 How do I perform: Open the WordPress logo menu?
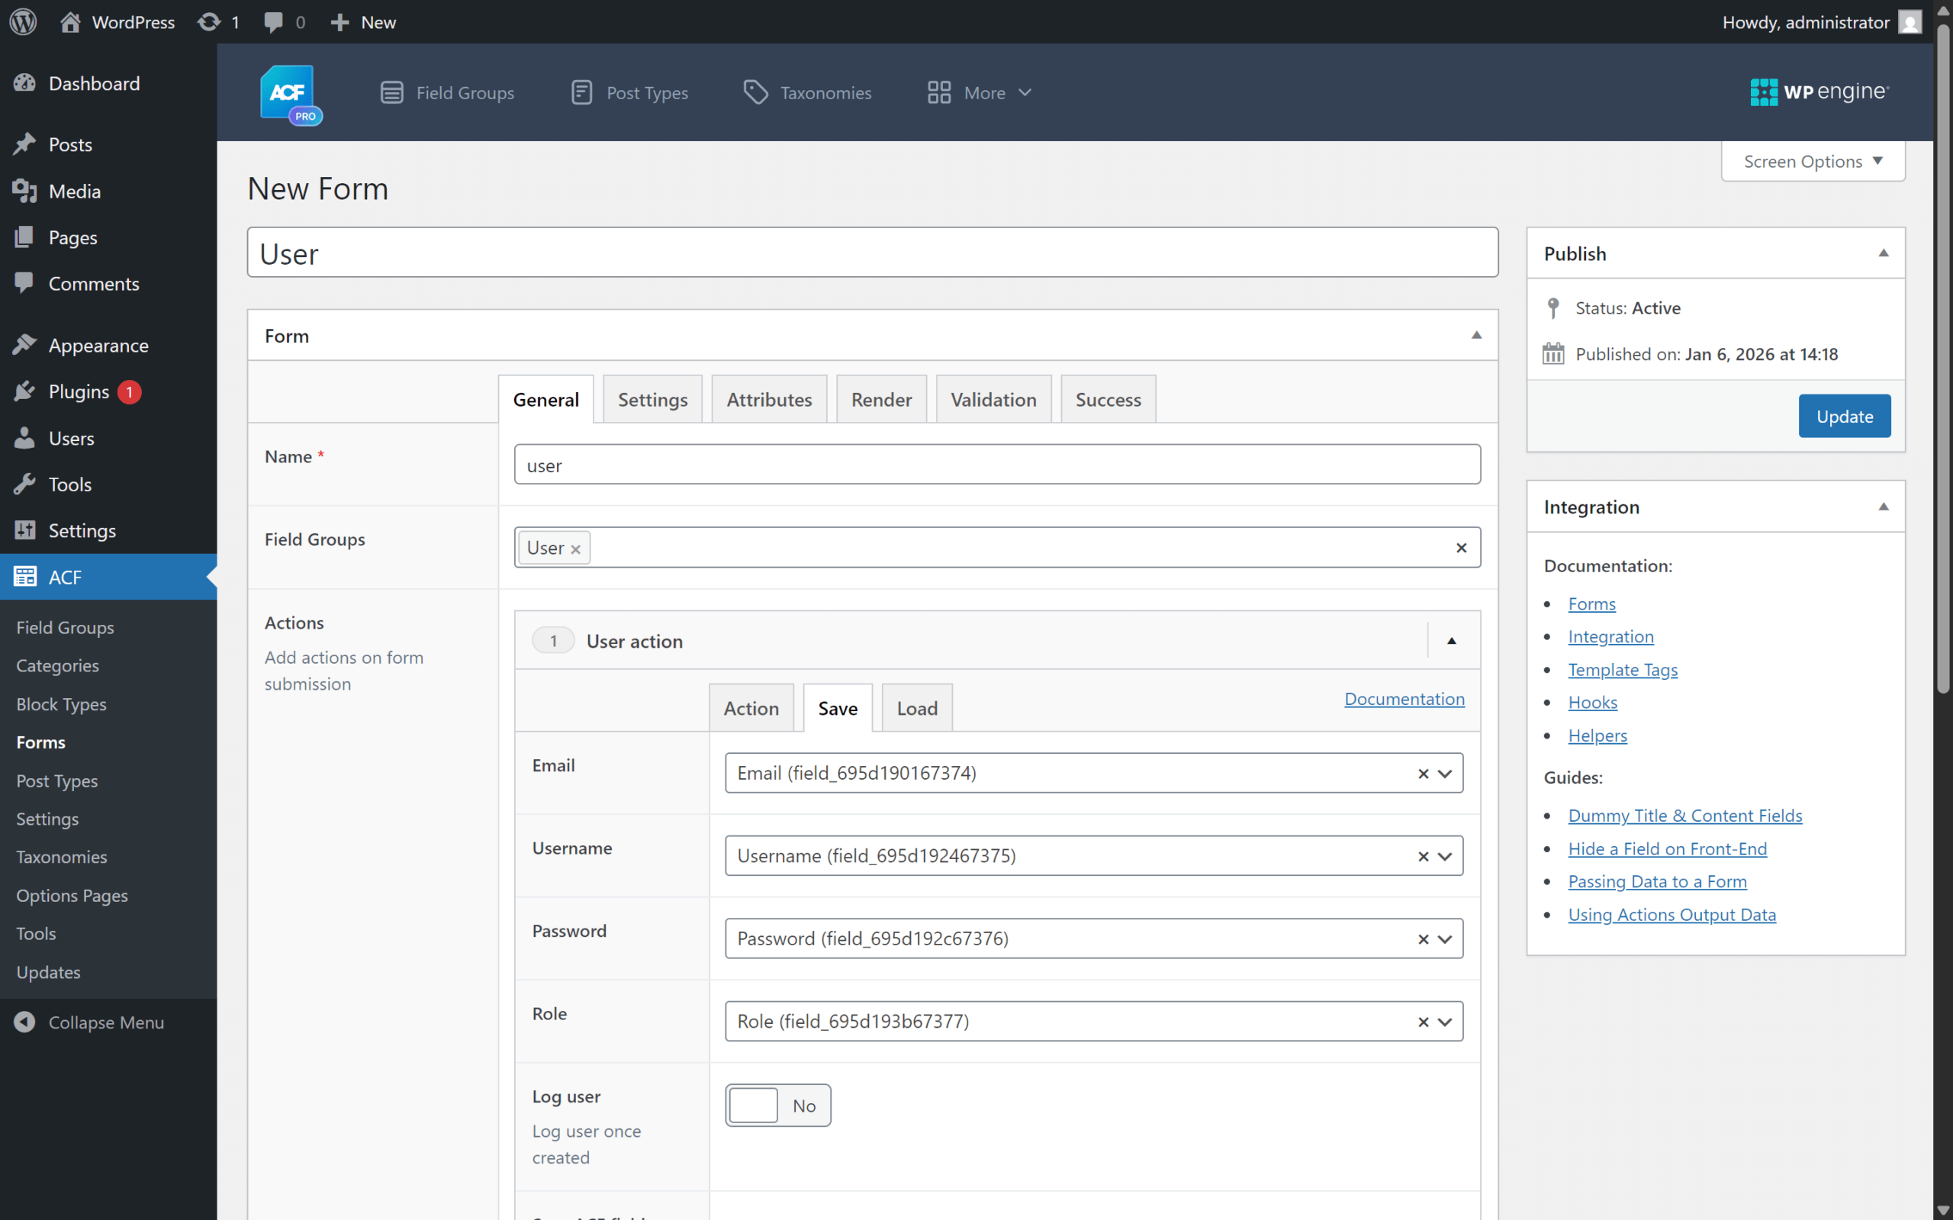[x=23, y=22]
